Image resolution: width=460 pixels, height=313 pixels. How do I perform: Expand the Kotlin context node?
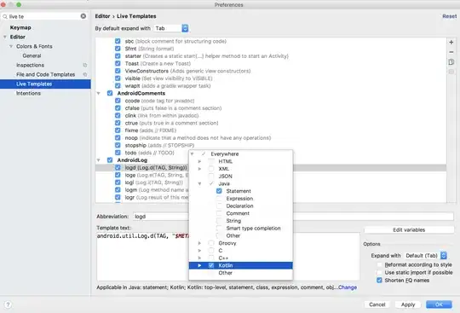point(199,265)
